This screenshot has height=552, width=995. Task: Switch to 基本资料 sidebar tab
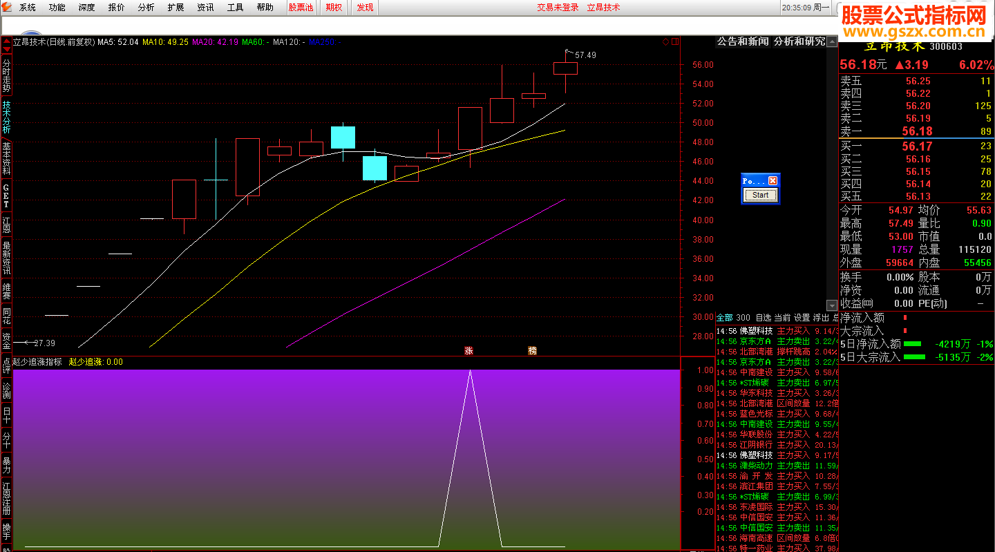click(6, 159)
